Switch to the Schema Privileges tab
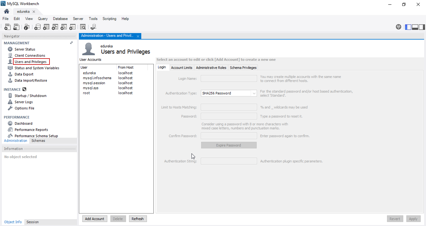Image resolution: width=426 pixels, height=226 pixels. (243, 68)
